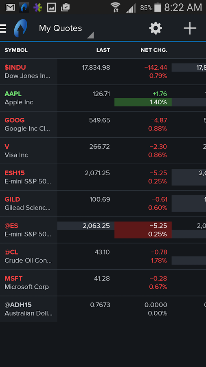Open the briefcase checkmark notification icon
206x367 pixels.
tap(65, 7)
